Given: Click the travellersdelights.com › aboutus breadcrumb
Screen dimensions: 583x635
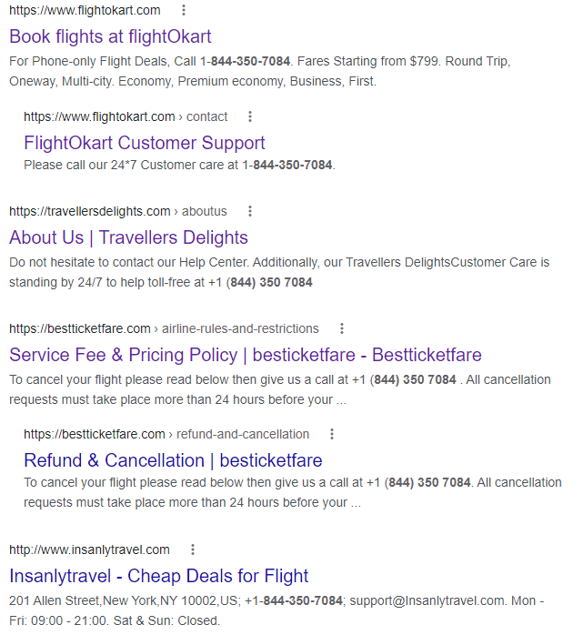Looking at the screenshot, I should pyautogui.click(x=118, y=211).
